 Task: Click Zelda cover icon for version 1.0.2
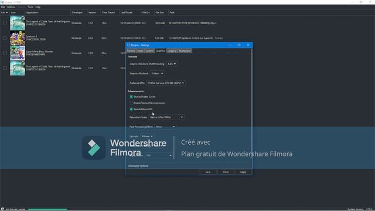tap(17, 68)
